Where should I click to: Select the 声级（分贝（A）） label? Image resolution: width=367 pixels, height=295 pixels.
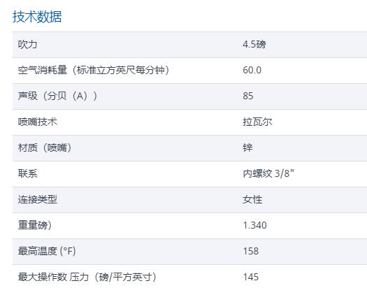[x=57, y=96]
